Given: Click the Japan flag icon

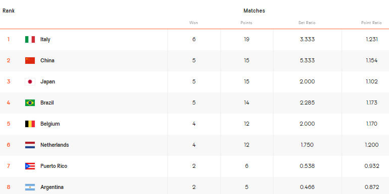Looking at the screenshot, I should coord(30,81).
